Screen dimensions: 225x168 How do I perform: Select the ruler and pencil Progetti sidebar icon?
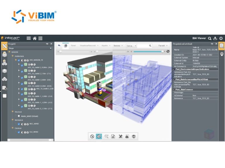tap(4, 46)
